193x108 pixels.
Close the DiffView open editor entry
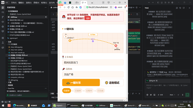pos(46,17)
